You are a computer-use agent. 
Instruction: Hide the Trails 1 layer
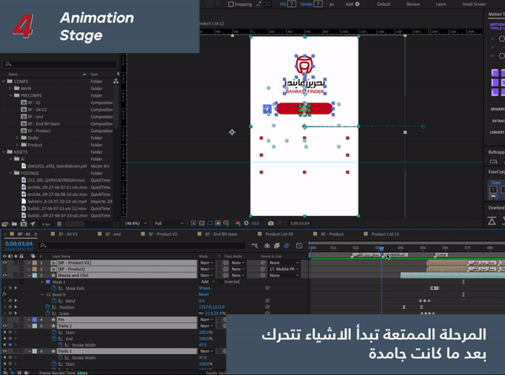pos(4,351)
